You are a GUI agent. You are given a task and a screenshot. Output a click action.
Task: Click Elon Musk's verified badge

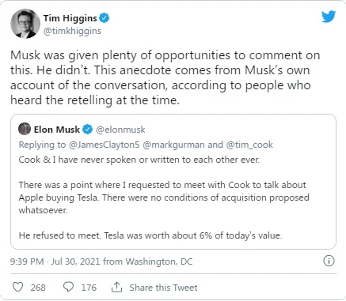pos(88,130)
